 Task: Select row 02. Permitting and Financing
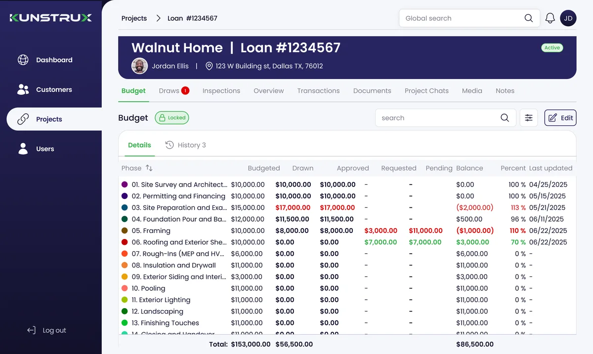[x=347, y=196]
